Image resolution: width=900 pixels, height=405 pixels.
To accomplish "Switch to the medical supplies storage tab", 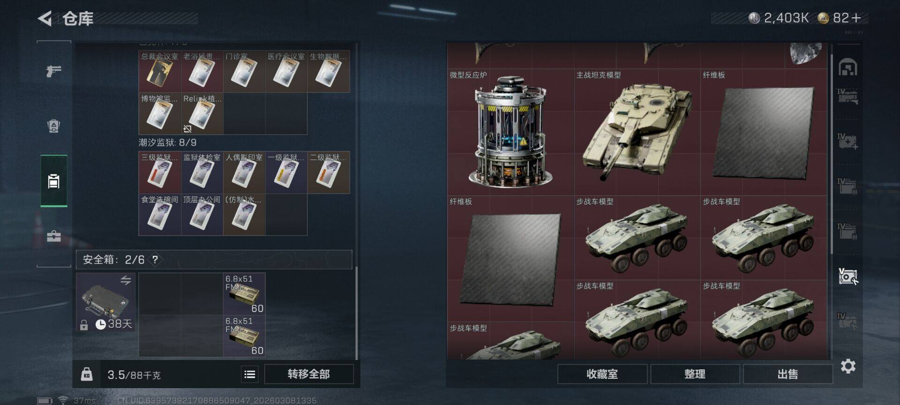I will (x=847, y=141).
